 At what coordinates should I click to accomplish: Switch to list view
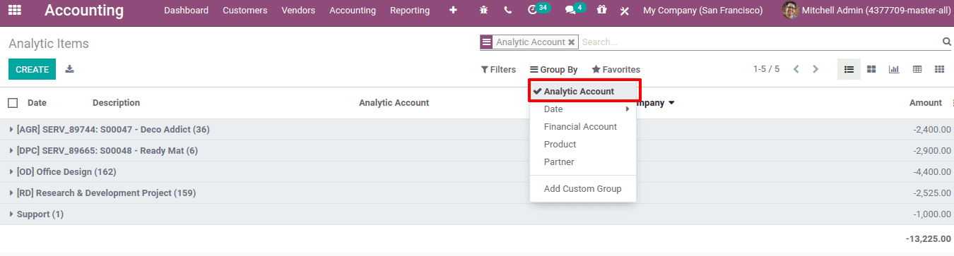(849, 69)
